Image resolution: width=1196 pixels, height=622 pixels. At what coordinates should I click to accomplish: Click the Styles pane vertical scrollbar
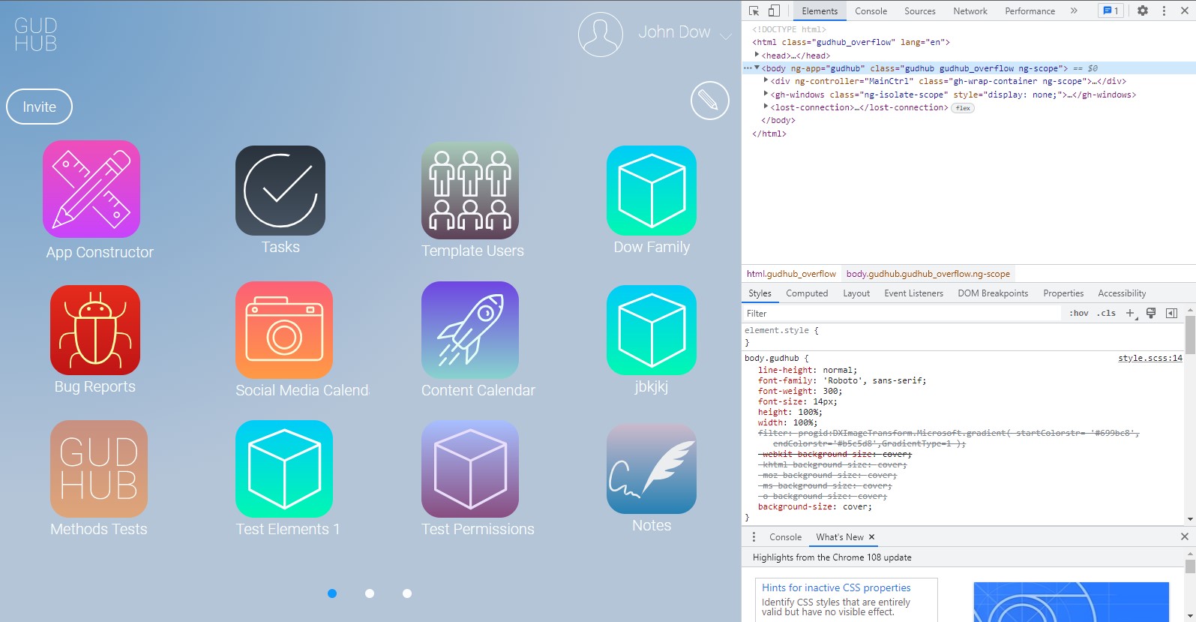(x=1190, y=336)
